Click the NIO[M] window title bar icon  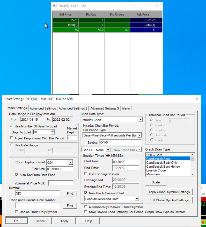(x=55, y=6)
